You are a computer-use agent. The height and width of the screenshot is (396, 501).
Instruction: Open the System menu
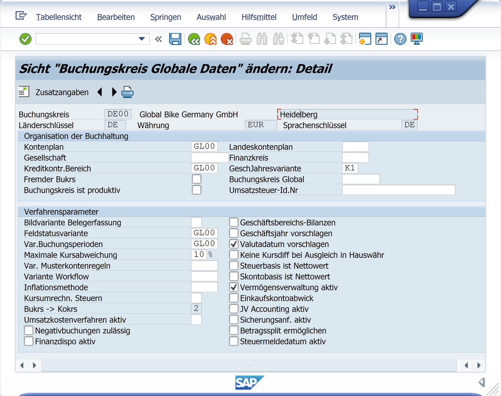pos(345,17)
